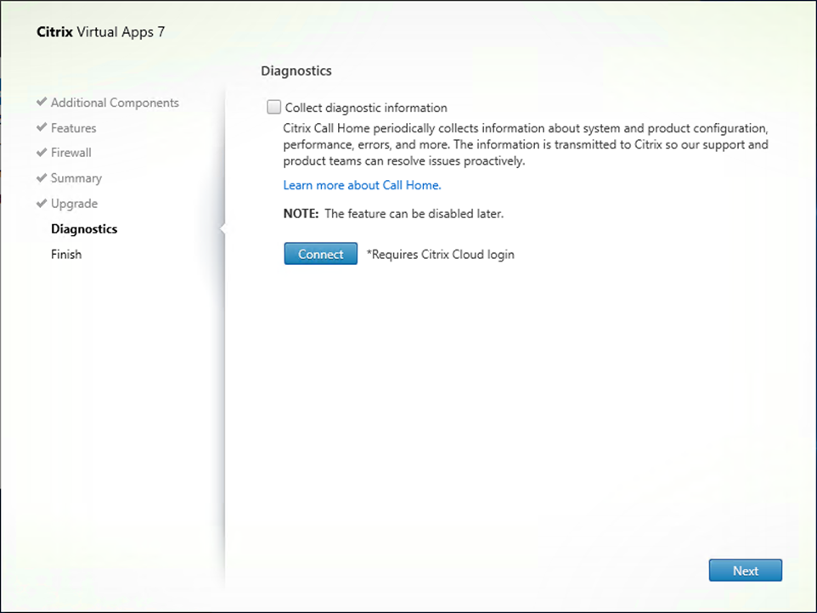Open the Learn more about Call Home link

pyautogui.click(x=362, y=185)
